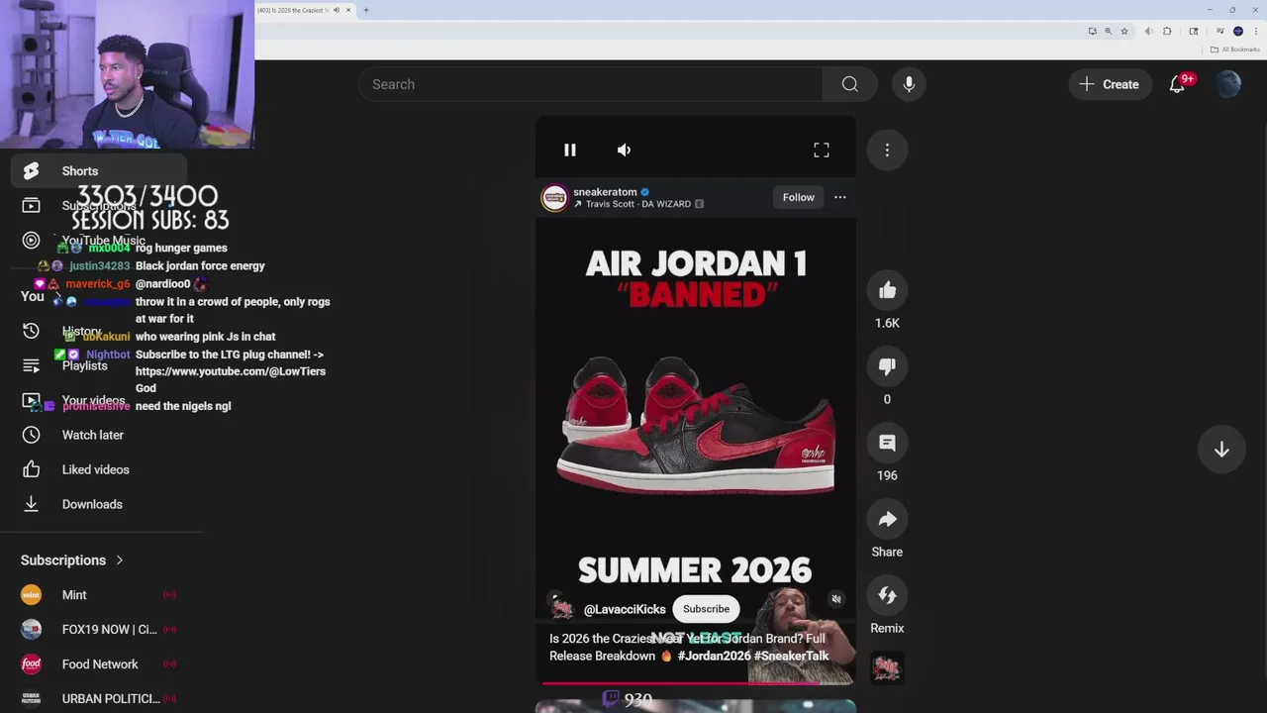Open the Travis Scott - DA WIZARD audio label
Viewport: 1267px width, 713px height.
[x=638, y=204]
